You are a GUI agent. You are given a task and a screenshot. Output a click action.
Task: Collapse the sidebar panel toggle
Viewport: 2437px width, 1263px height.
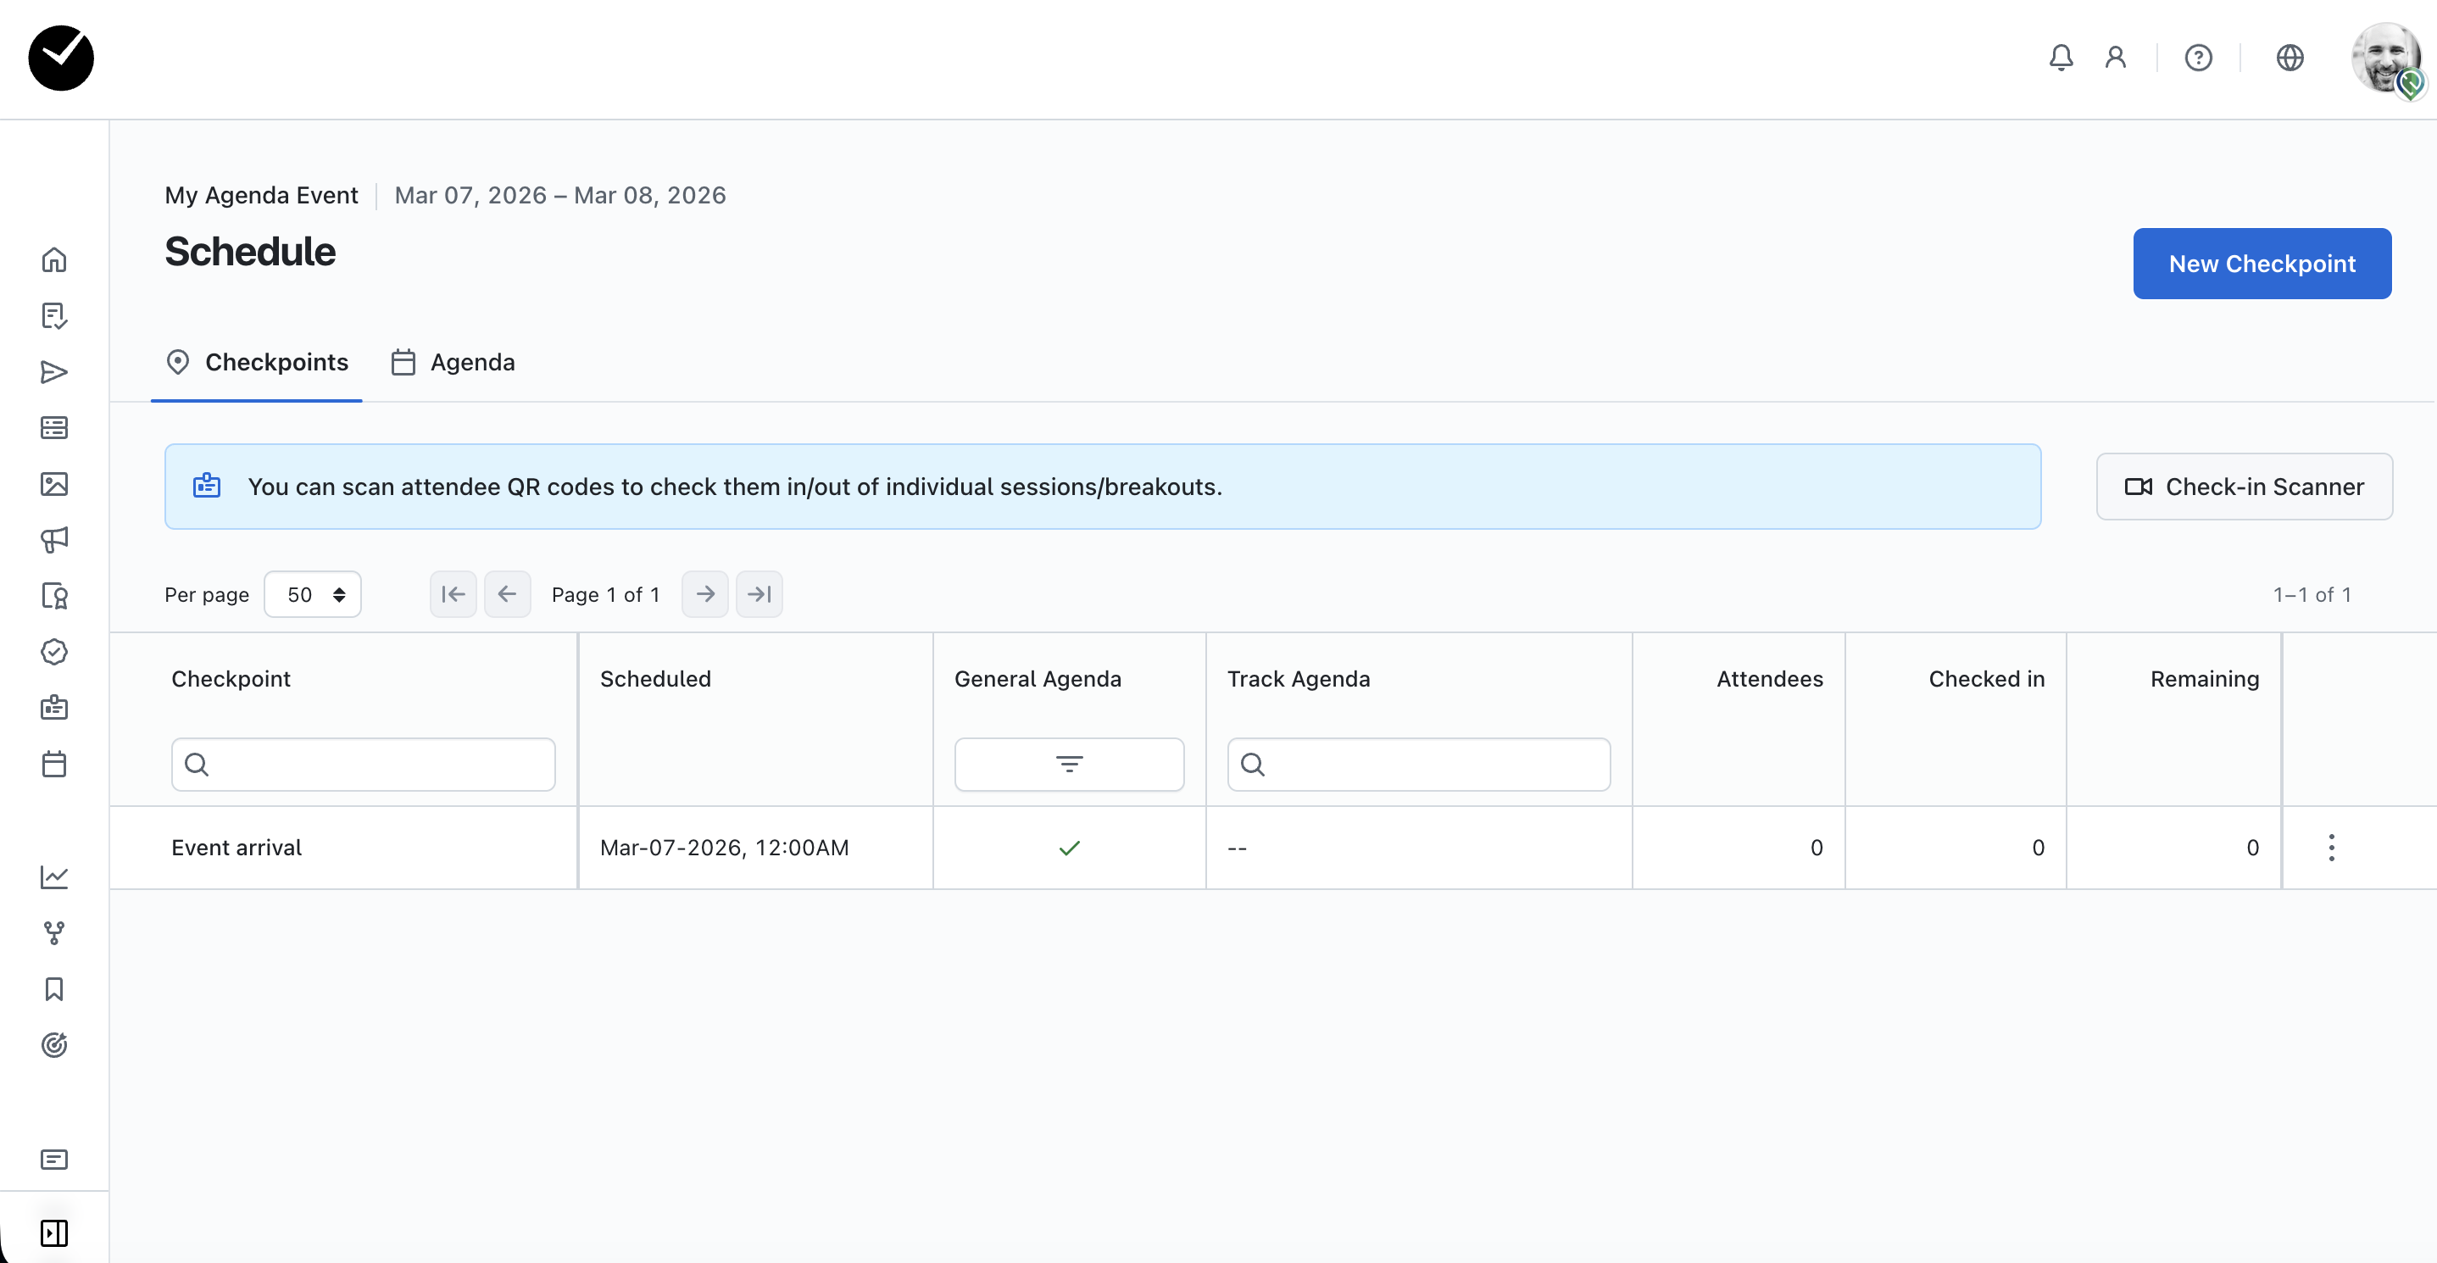(x=54, y=1232)
